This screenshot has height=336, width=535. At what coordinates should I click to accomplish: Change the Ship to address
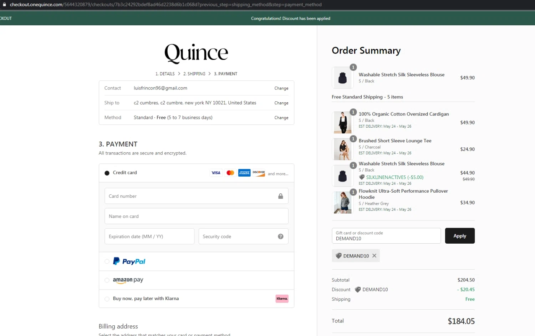[281, 103]
